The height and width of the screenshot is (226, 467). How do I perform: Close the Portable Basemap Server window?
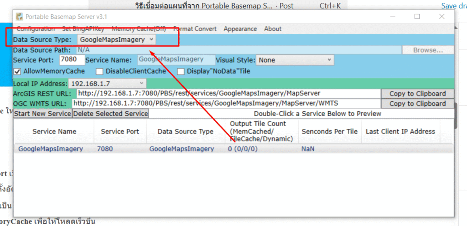441,16
